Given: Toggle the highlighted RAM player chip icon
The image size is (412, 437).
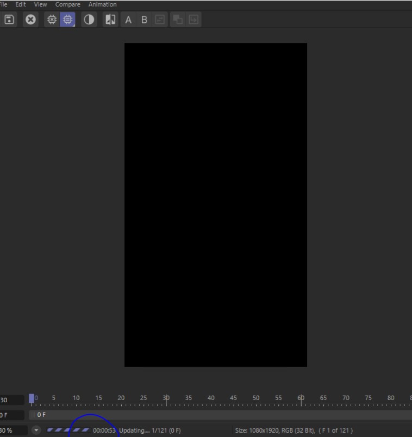Looking at the screenshot, I should coord(68,20).
